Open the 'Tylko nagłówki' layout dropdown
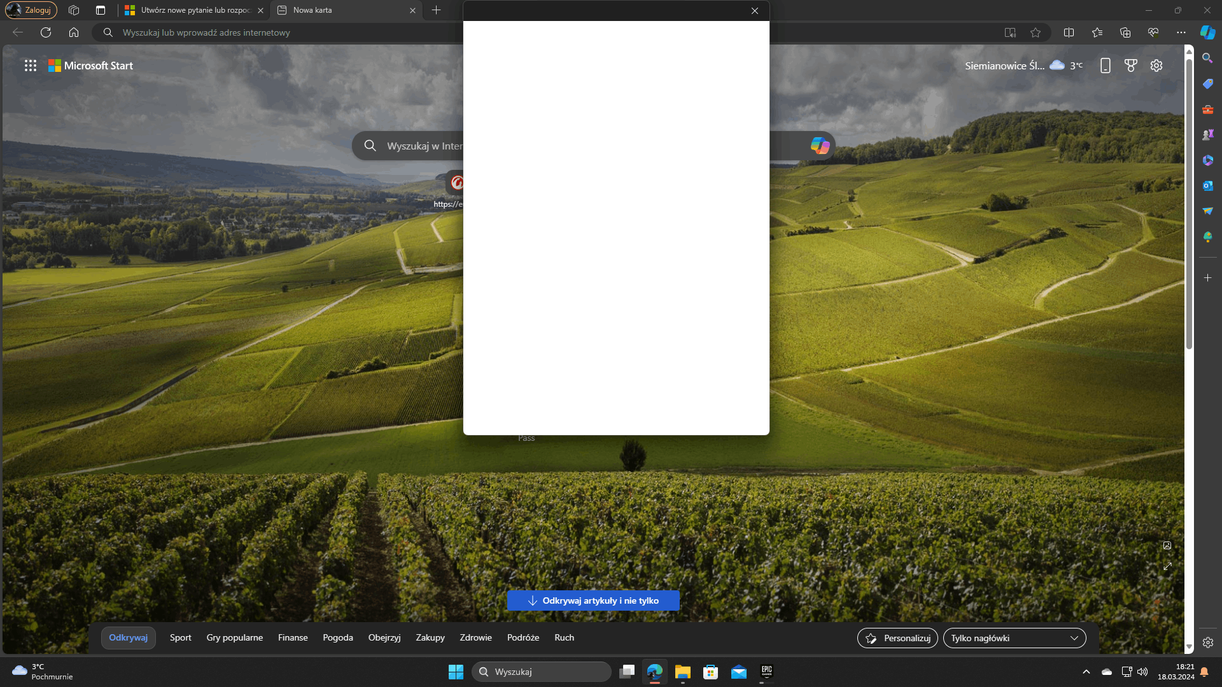The height and width of the screenshot is (687, 1222). tap(1015, 638)
